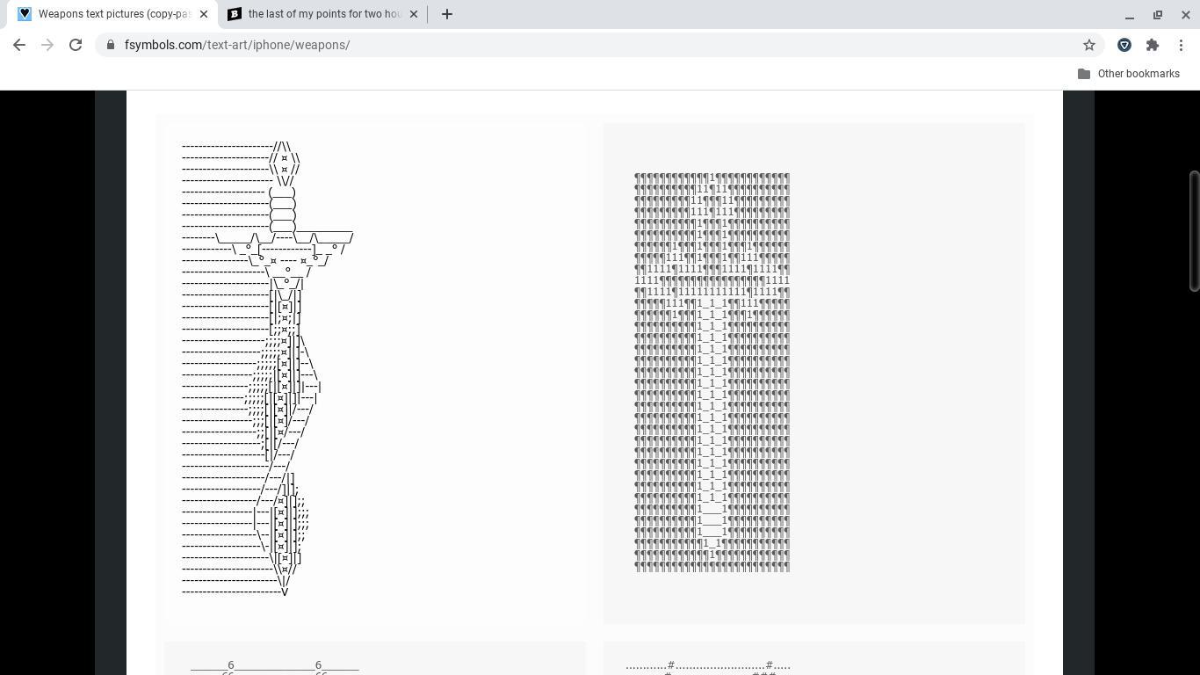Viewport: 1200px width, 675px height.
Task: Go back to the previous page
Action: [19, 45]
